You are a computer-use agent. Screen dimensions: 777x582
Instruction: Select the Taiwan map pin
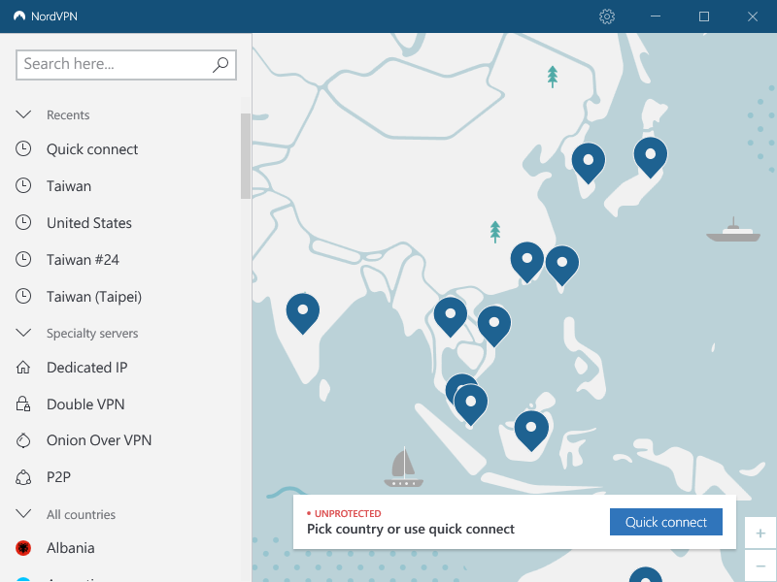click(x=562, y=265)
